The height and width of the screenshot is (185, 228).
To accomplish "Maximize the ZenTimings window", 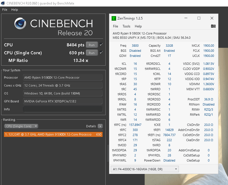I will coord(199,18).
